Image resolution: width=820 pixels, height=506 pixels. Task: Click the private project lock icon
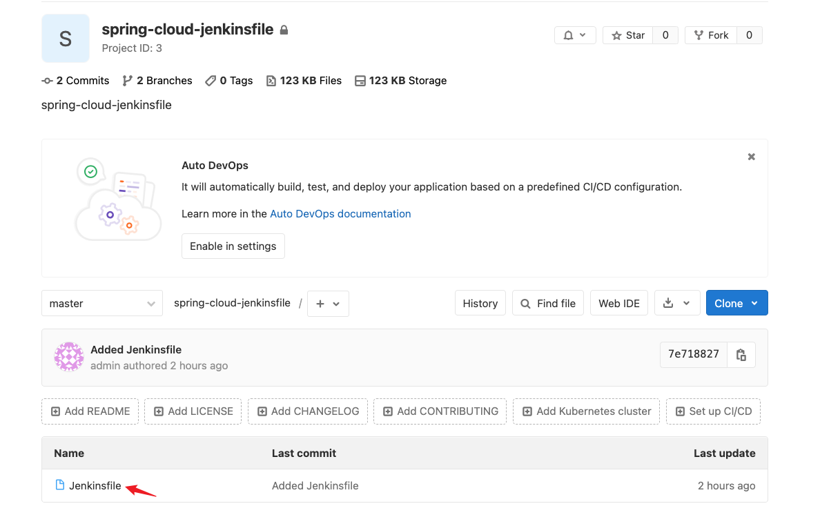[284, 30]
